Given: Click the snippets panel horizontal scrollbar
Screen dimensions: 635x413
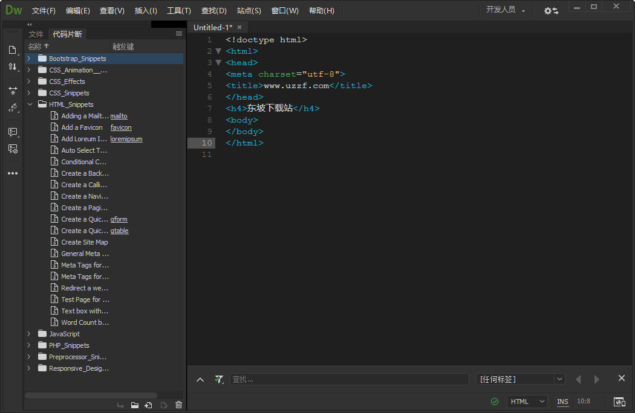Looking at the screenshot, I should pyautogui.click(x=91, y=395).
